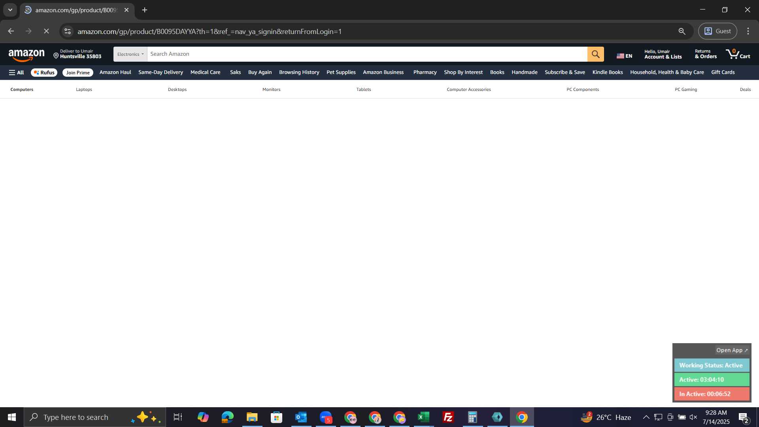Screen dimensions: 759x427
Task: Click the zoom magnifier icon in address bar
Action: (682, 31)
